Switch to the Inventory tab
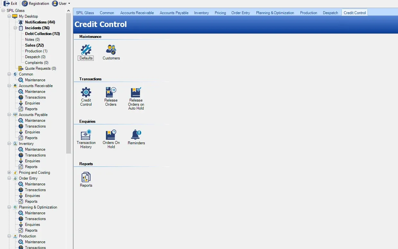398x249 pixels. (202, 13)
